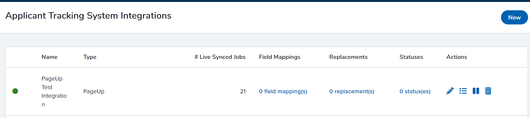
Task: Click the PageUp type cell
Action: [94, 91]
